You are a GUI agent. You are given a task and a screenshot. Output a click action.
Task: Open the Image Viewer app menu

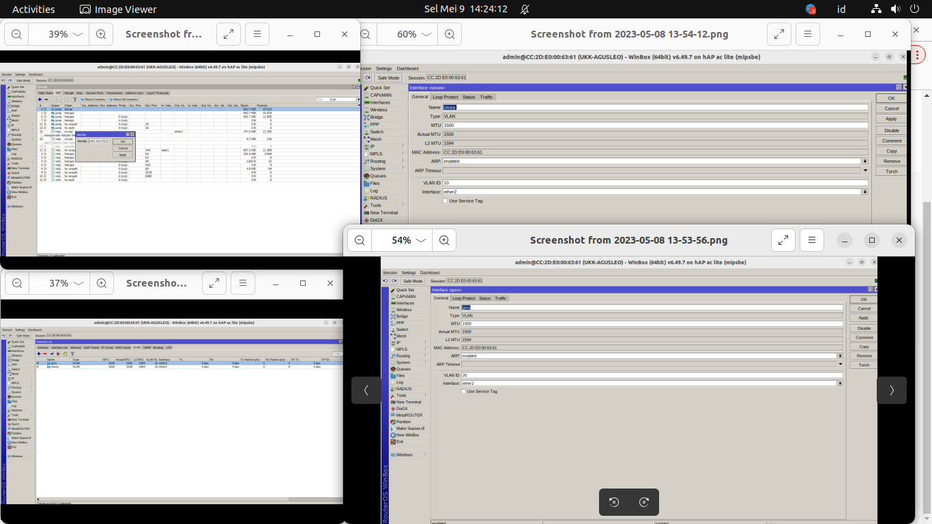coord(118,10)
